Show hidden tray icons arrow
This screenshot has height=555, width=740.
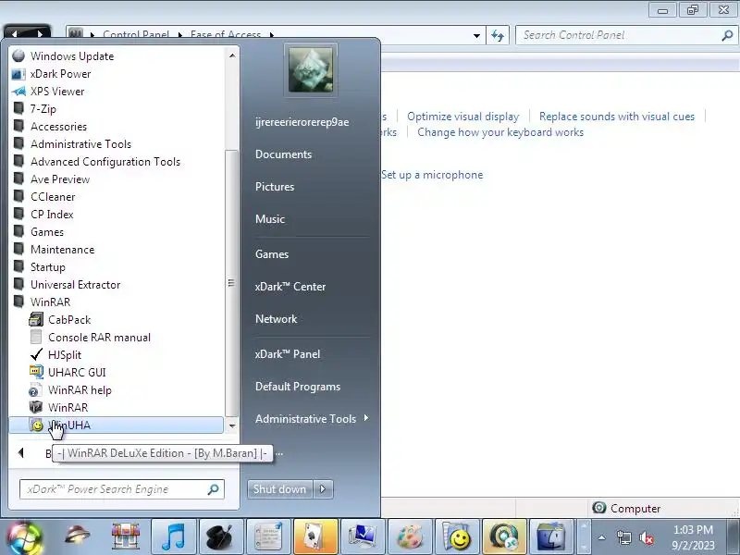602,537
